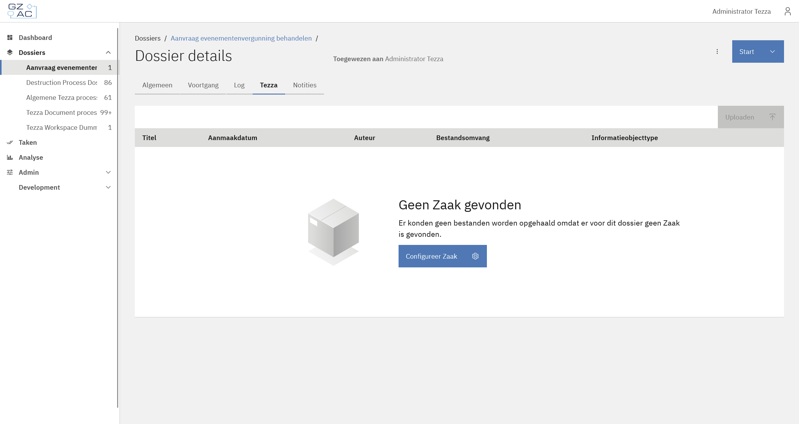Open the Start button dropdown arrow
The image size is (799, 424).
pyautogui.click(x=772, y=51)
